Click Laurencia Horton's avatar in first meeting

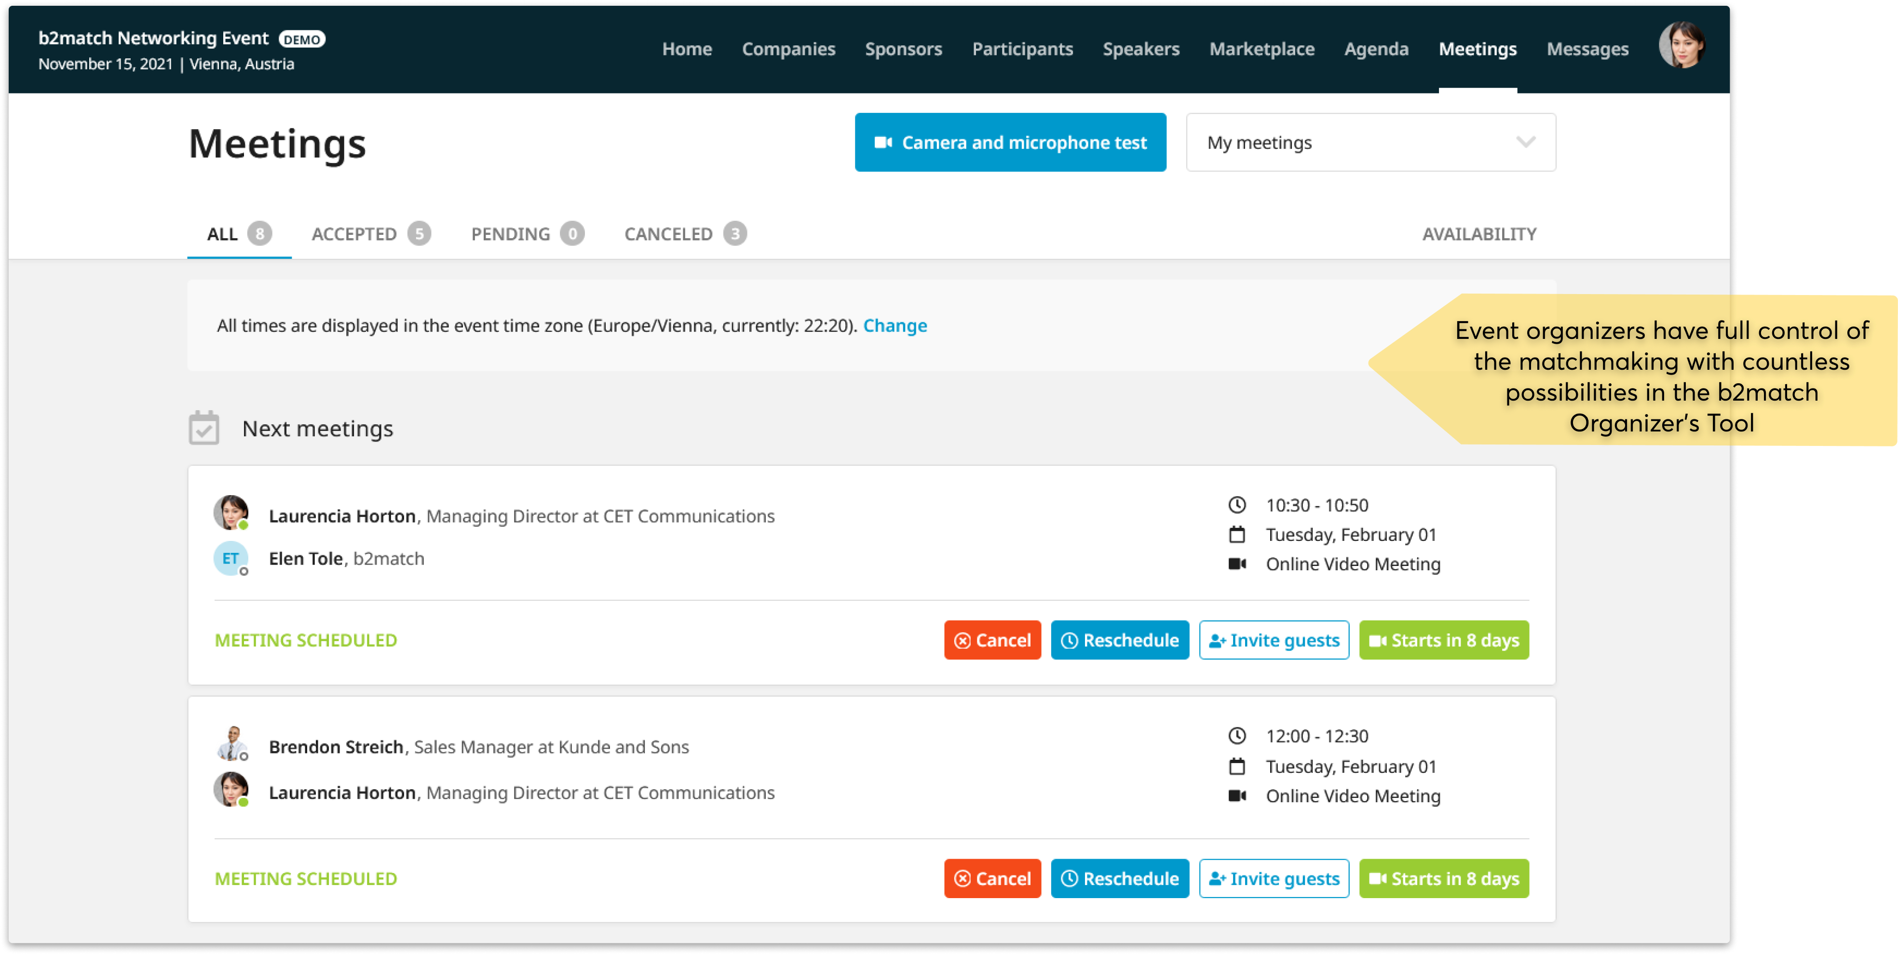point(230,512)
